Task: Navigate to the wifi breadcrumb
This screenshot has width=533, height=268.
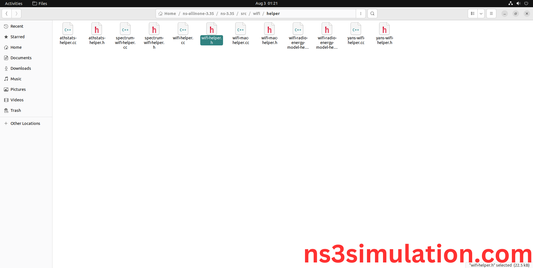Action: tap(256, 13)
